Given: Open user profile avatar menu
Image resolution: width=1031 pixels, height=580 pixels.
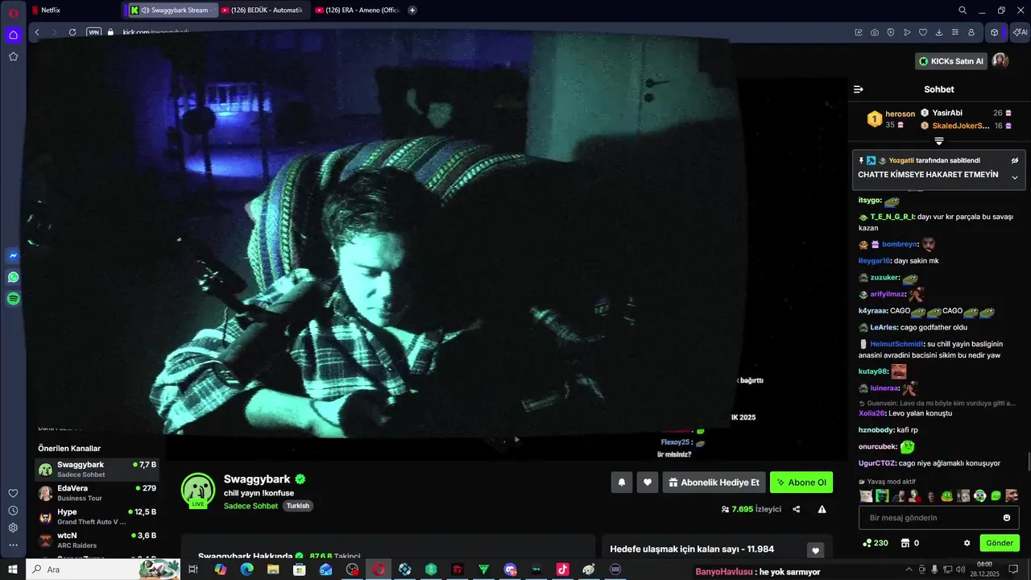Looking at the screenshot, I should (1000, 61).
